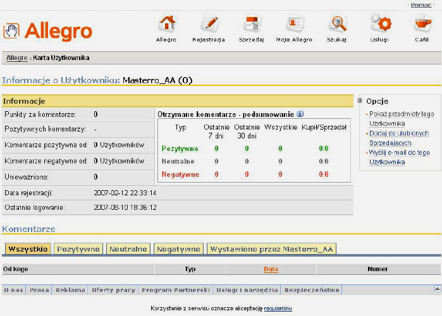Click scroll-to-top arrow in footer bar
The height and width of the screenshot is (316, 442).
(437, 288)
